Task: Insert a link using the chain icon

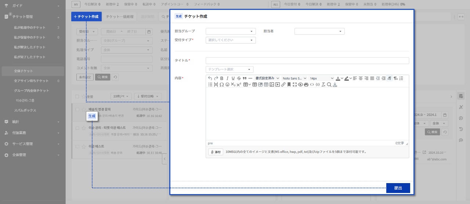Action: coord(283,84)
